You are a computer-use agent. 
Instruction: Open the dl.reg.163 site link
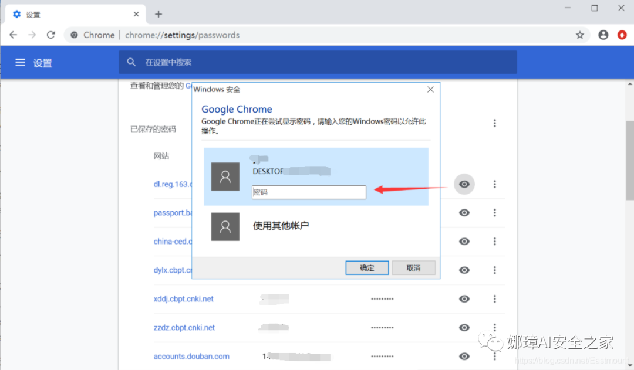coord(173,184)
